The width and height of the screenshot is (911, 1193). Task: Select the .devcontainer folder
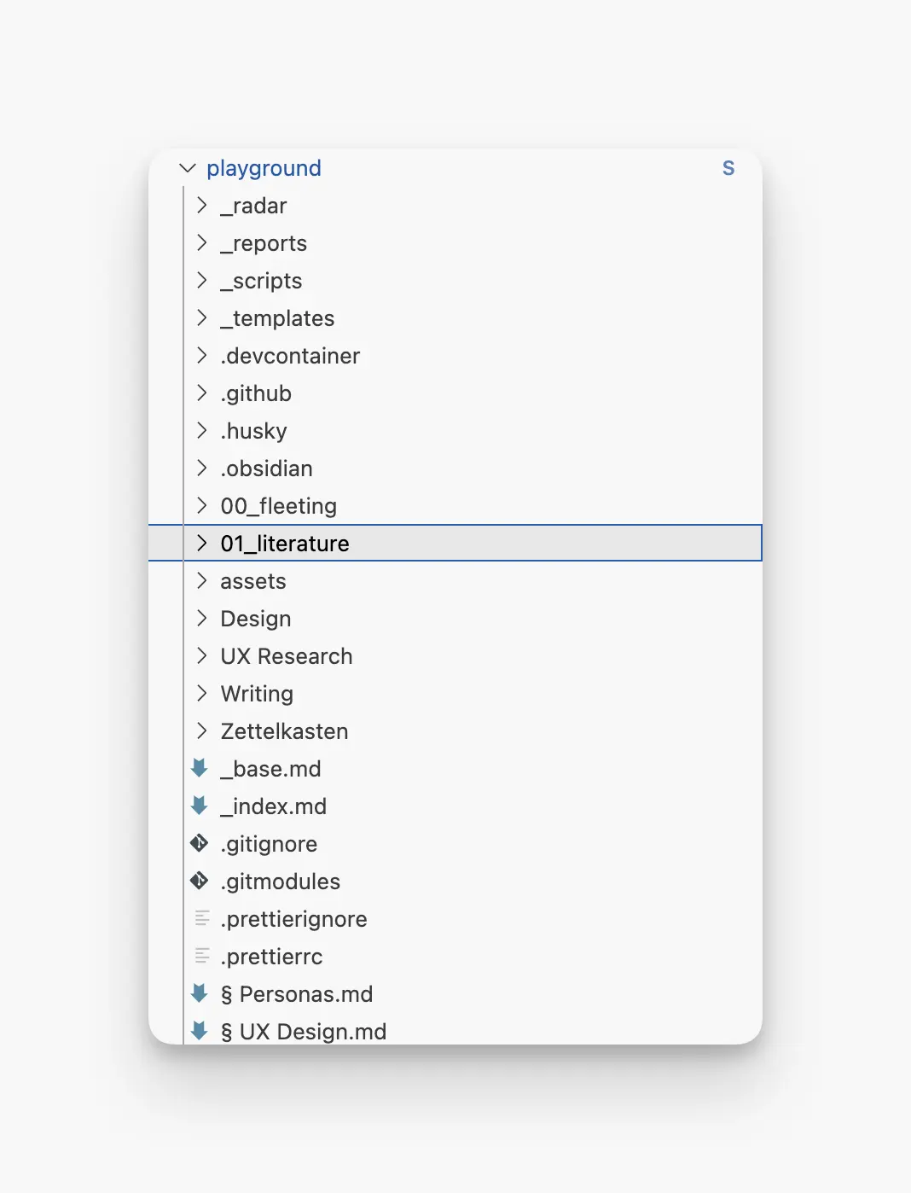click(455, 356)
